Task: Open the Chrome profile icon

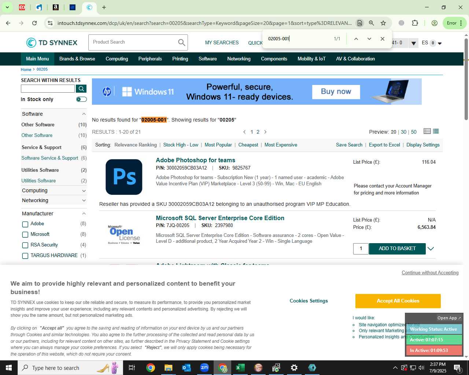Action: pos(435,23)
